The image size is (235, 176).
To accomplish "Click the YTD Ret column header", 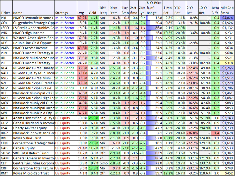I will click(180, 8).
